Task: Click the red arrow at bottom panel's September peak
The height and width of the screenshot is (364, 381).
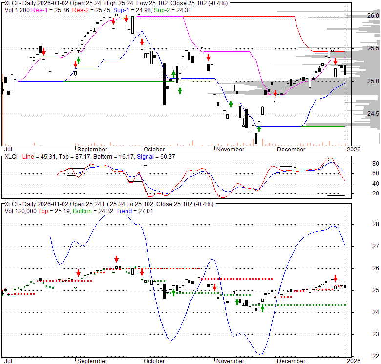Action: pos(116,259)
